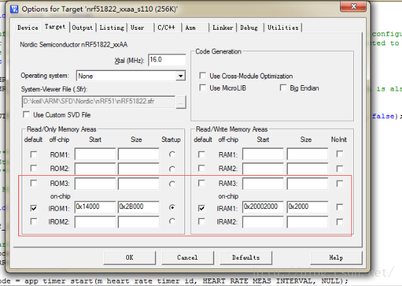Image resolution: width=402 pixels, height=286 pixels.
Task: Check the RAM2 default checkbox
Action: [201, 168]
